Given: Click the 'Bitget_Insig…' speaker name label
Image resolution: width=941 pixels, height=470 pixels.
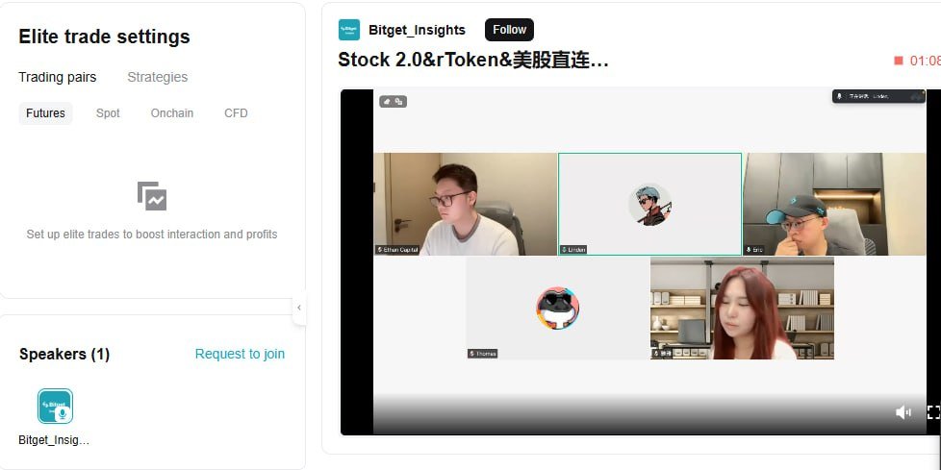Looking at the screenshot, I should (54, 440).
